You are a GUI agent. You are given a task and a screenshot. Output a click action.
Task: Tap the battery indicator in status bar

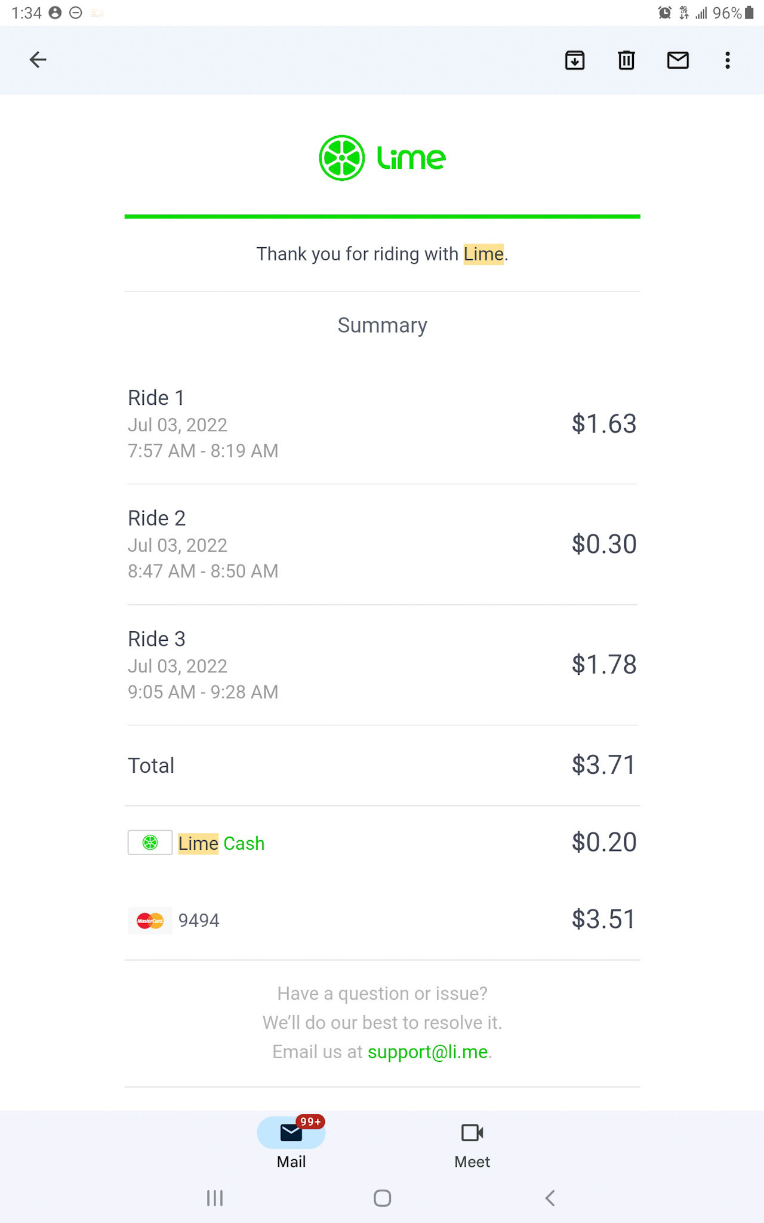click(749, 13)
